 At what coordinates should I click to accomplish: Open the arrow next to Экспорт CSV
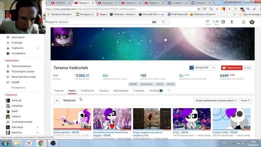tap(213, 68)
